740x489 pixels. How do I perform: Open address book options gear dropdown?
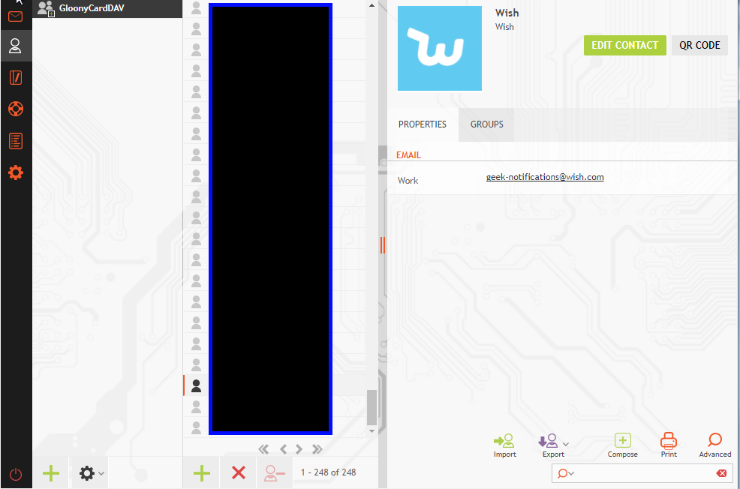click(91, 473)
